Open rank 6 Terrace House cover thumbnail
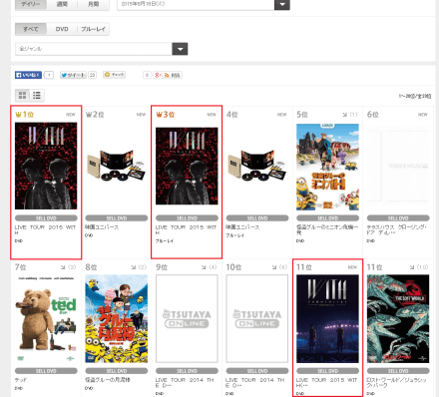 [x=398, y=166]
